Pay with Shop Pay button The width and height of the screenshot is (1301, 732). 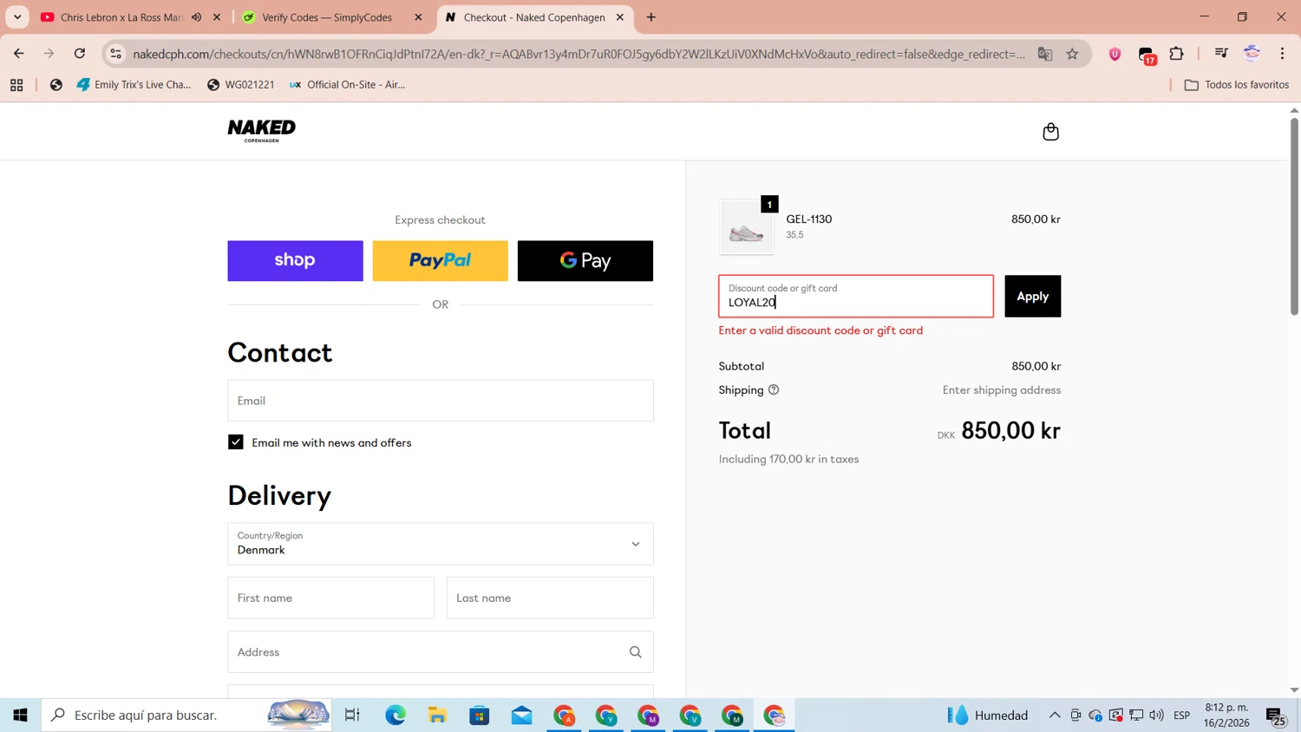pos(295,261)
